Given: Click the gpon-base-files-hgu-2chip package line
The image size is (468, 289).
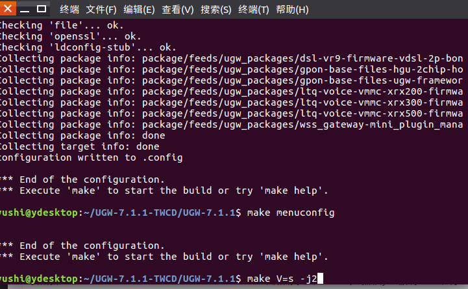Looking at the screenshot, I should (x=232, y=69).
